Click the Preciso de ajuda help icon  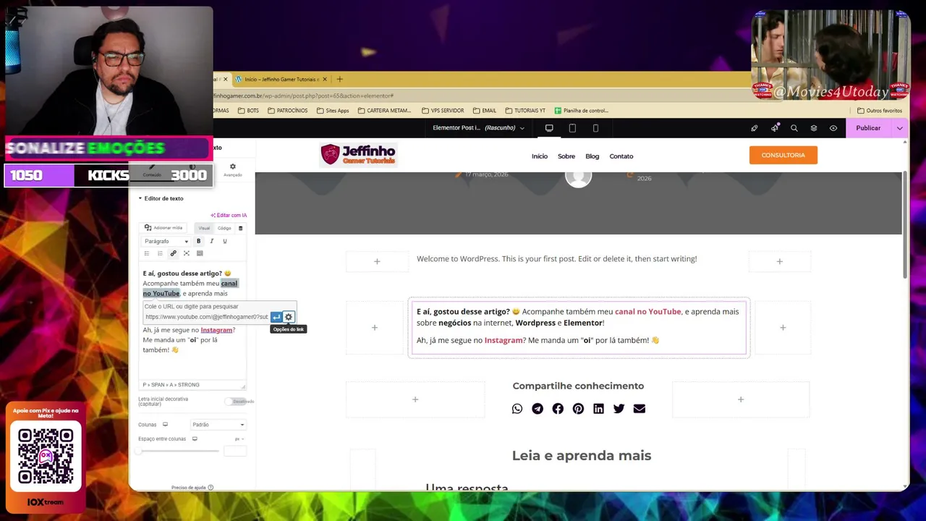211,488
